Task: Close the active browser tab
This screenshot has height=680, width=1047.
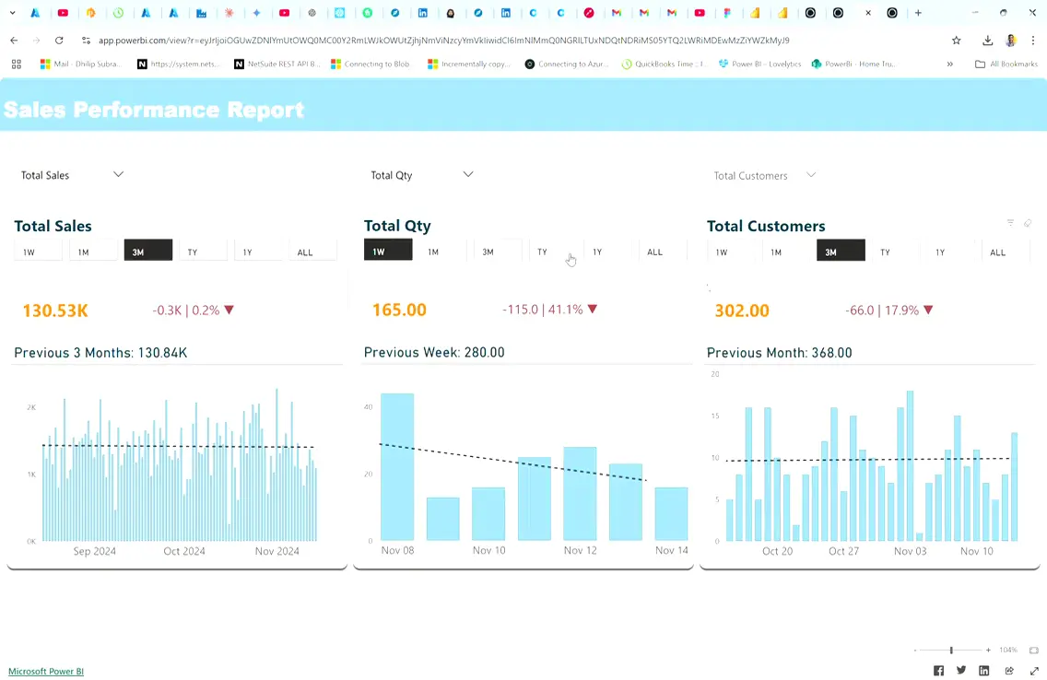Action: 868,13
